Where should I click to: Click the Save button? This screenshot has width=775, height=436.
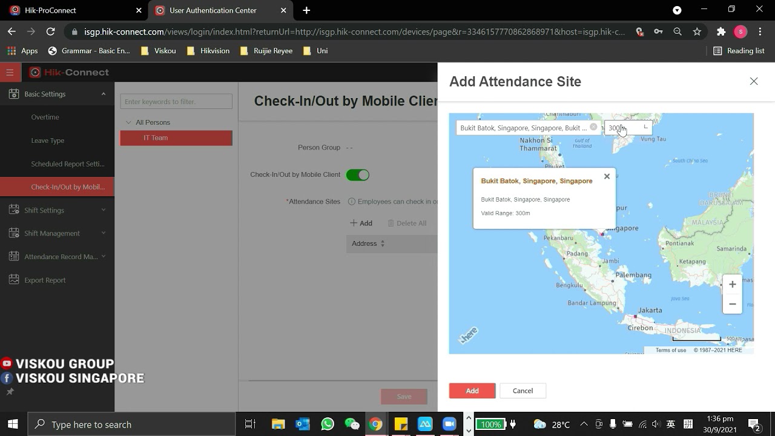click(x=404, y=397)
